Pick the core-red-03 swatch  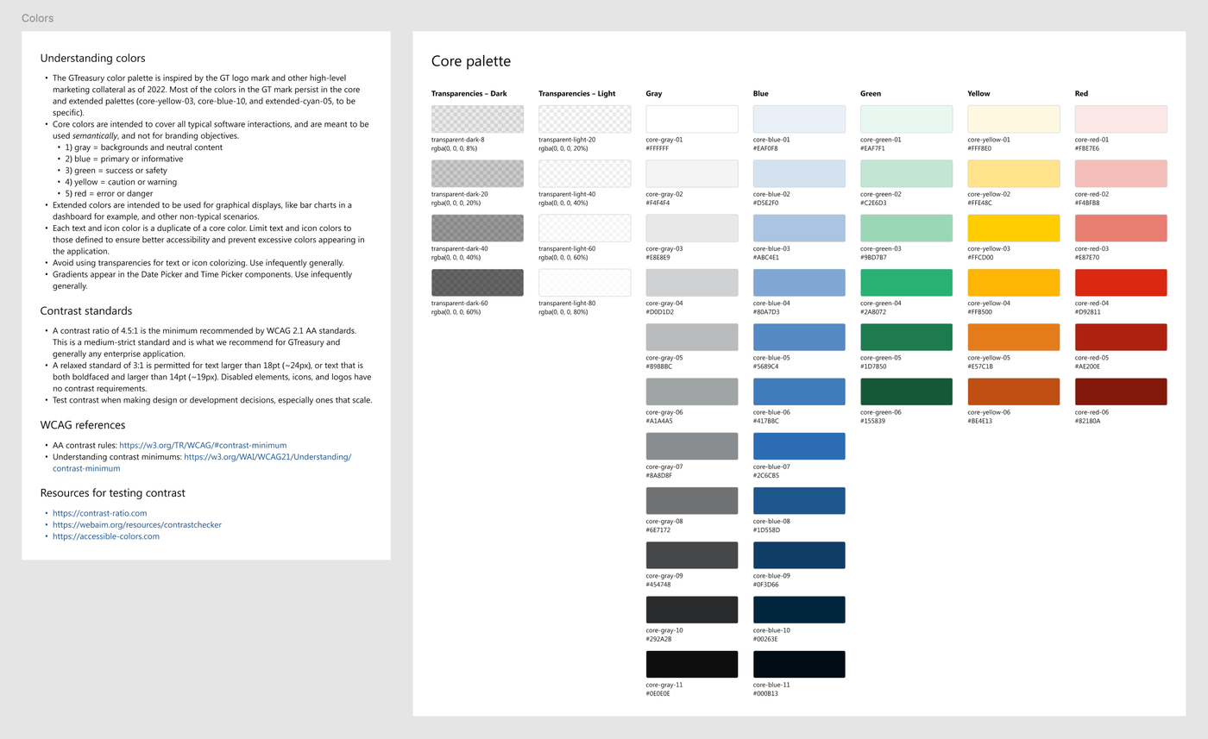pyautogui.click(x=1121, y=229)
